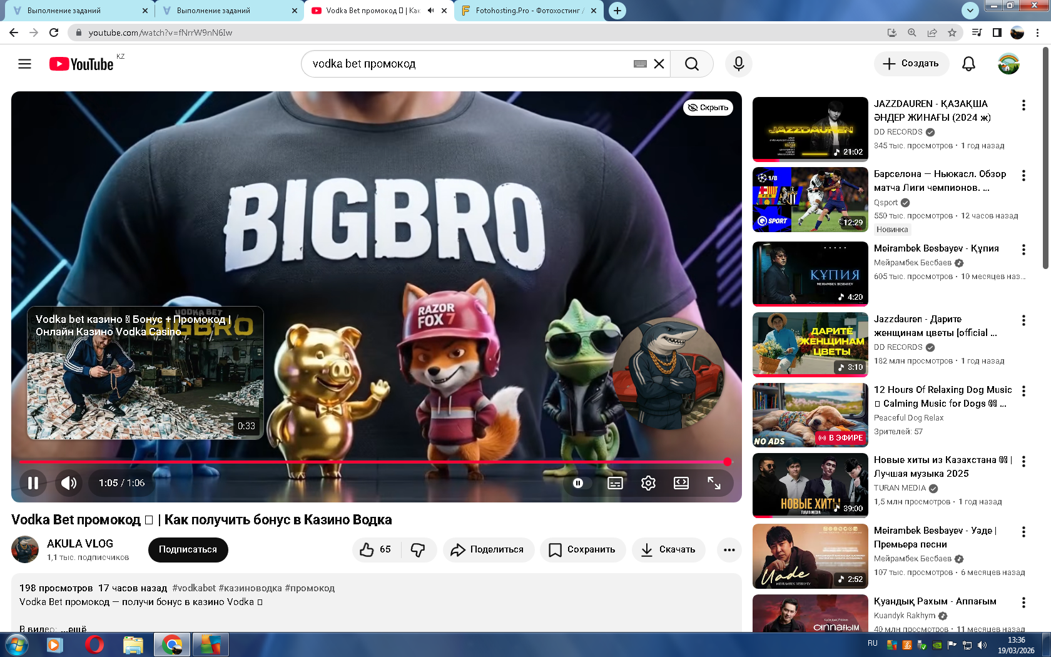Toggle subtitles in the video player
This screenshot has height=657, width=1051.
pyautogui.click(x=615, y=483)
